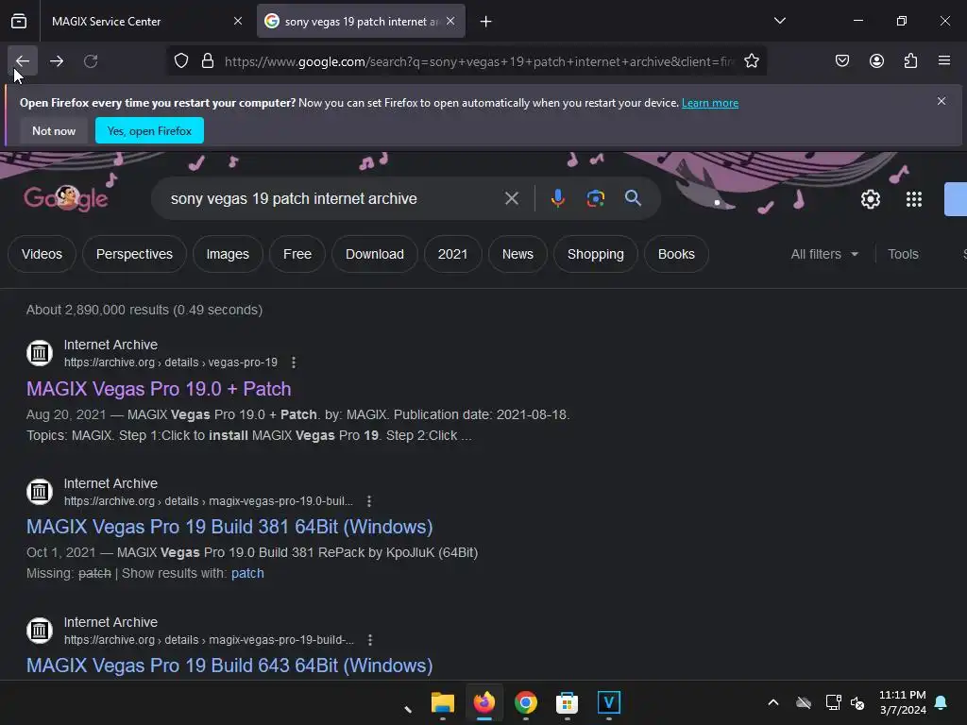
Task: Clear the Google search box text
Action: [511, 198]
